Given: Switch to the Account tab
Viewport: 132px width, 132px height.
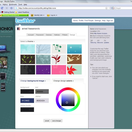Looking at the screenshot, I should (31, 35).
